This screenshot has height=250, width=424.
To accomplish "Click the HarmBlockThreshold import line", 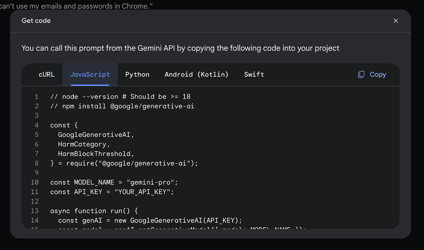I will pos(96,154).
